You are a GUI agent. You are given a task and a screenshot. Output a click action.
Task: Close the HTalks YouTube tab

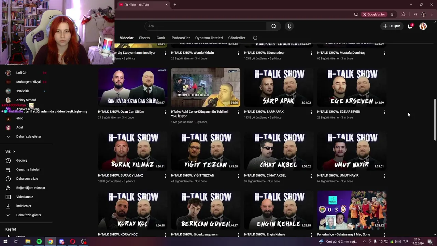[x=167, y=4]
